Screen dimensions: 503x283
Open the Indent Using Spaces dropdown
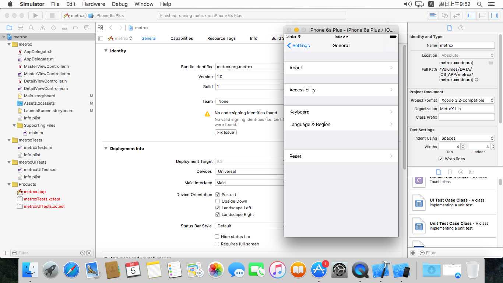[467, 138]
